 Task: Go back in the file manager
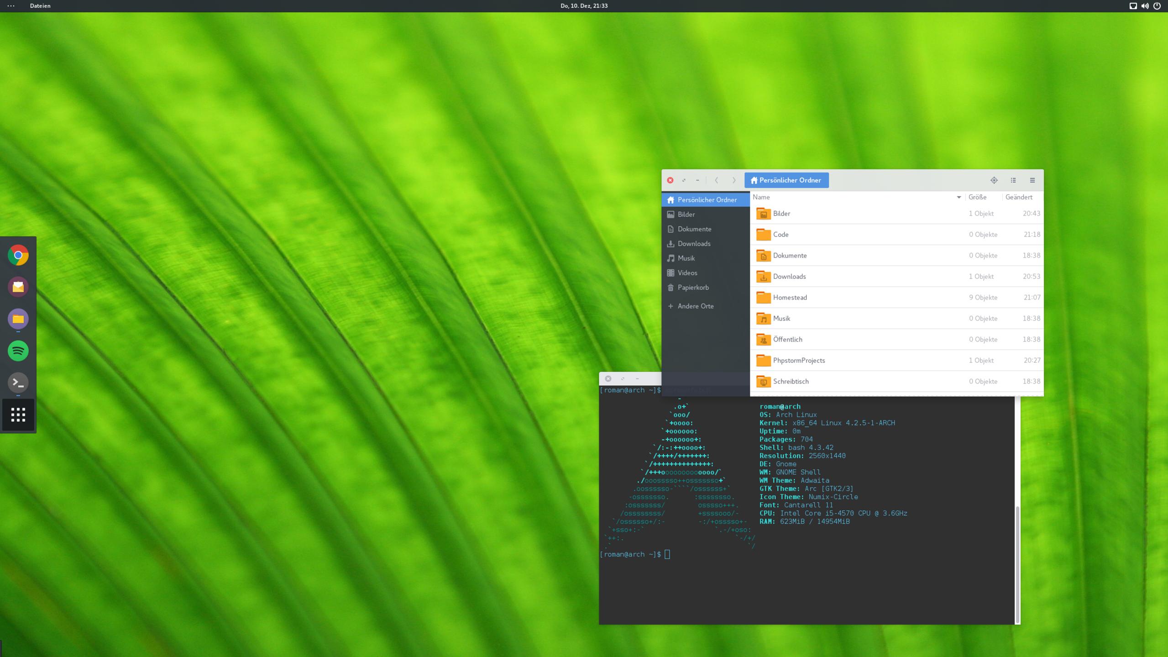(717, 180)
